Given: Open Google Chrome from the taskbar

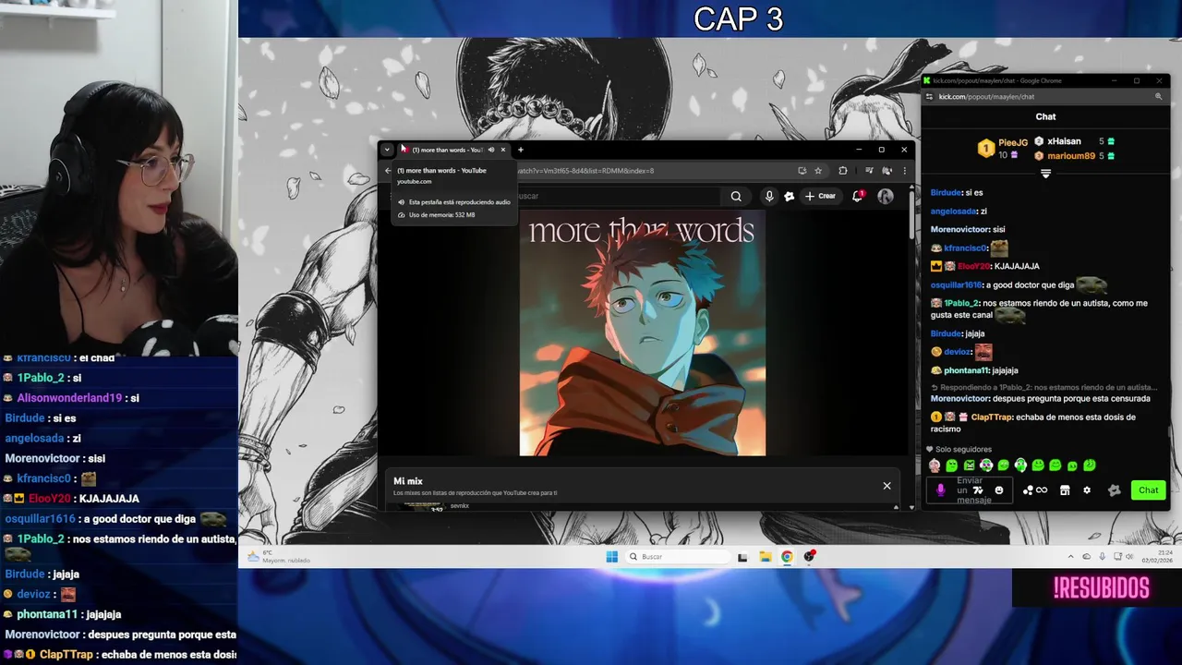Looking at the screenshot, I should [787, 557].
